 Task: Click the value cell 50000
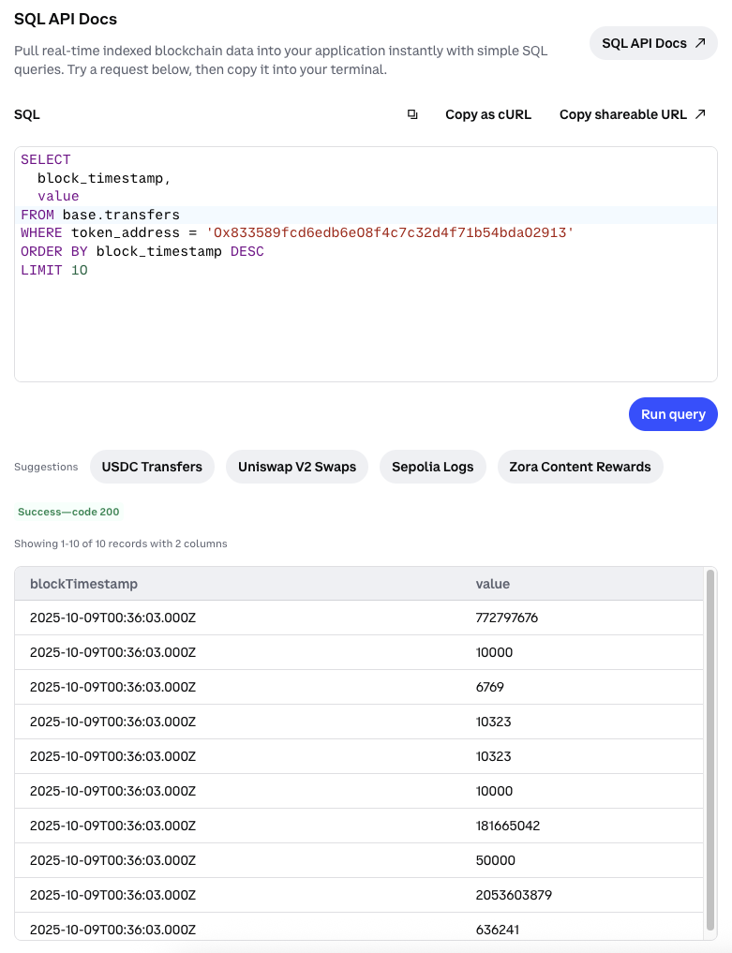[495, 860]
